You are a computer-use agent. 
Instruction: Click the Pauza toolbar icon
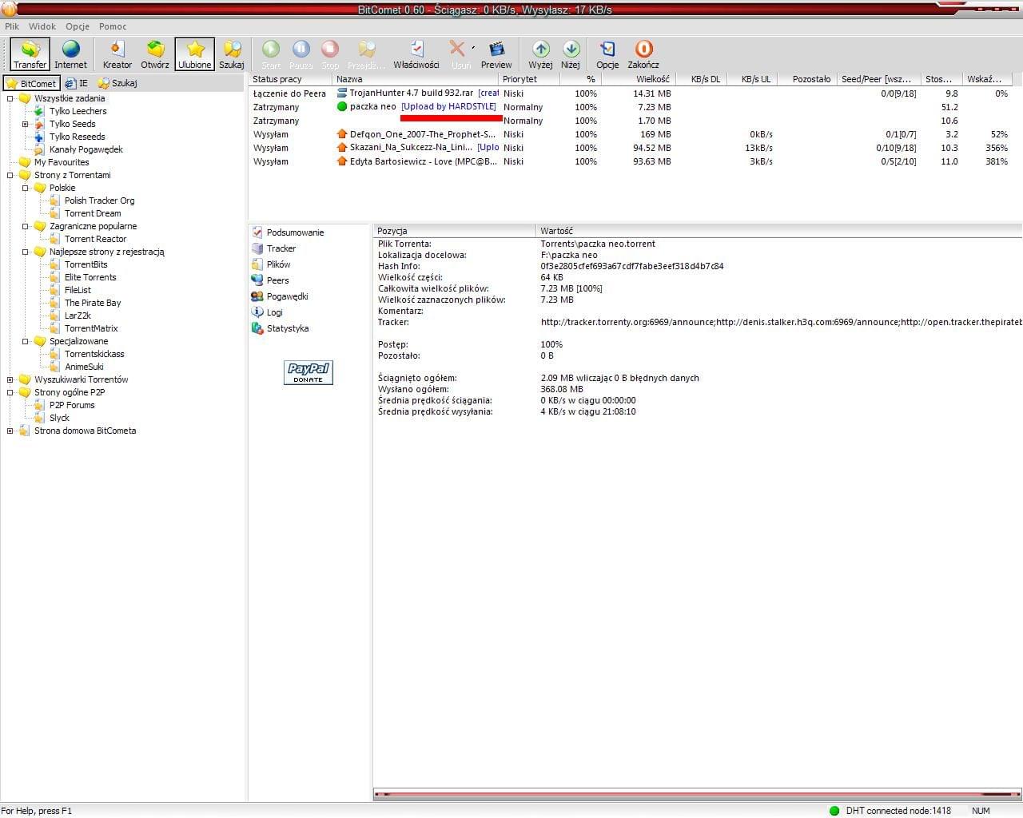click(301, 54)
